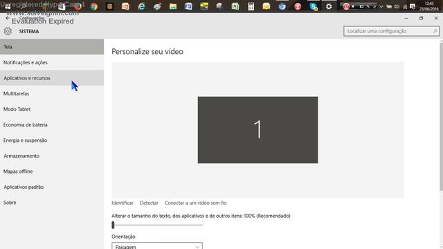The width and height of the screenshot is (443, 249).
Task: Click the Windows Start button
Action: click(8, 6)
